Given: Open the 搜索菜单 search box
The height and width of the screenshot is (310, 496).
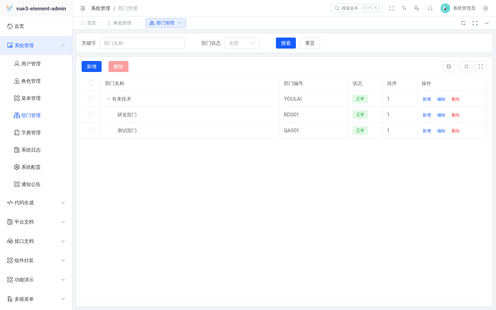Looking at the screenshot, I should [x=357, y=8].
